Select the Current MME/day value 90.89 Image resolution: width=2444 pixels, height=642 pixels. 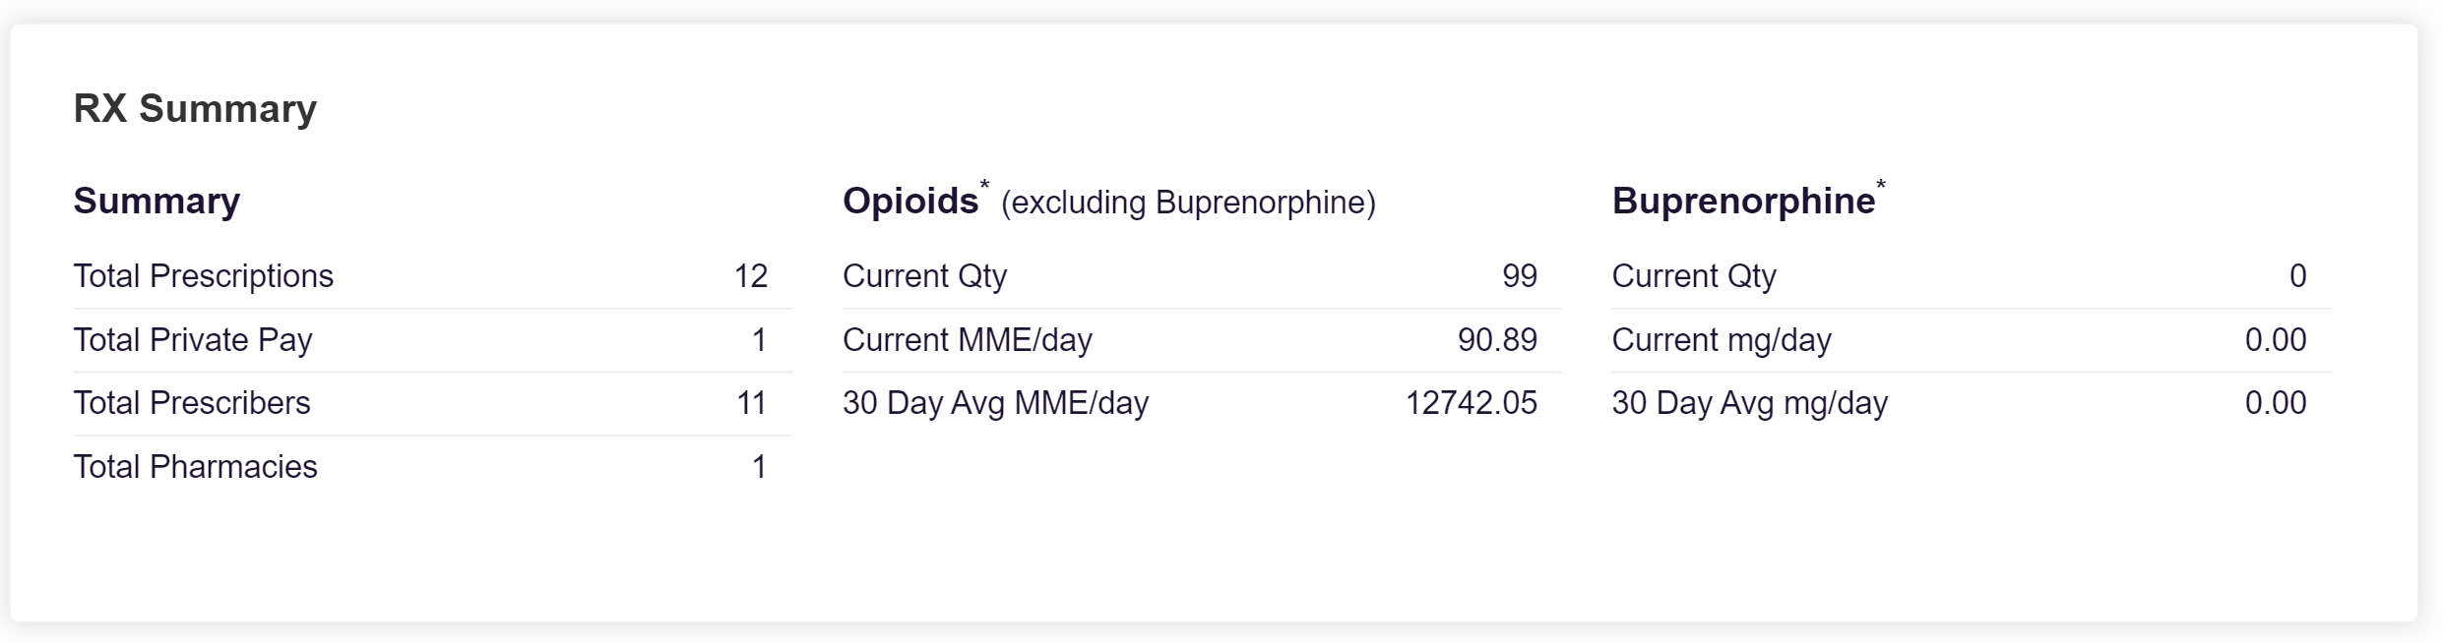point(1496,340)
